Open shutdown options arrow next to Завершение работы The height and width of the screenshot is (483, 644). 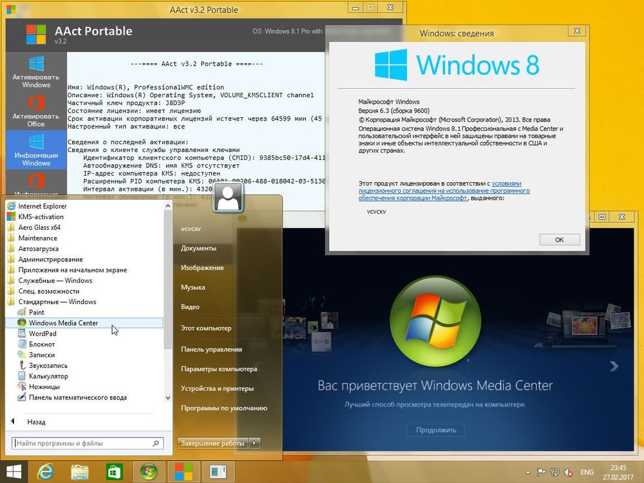(255, 443)
